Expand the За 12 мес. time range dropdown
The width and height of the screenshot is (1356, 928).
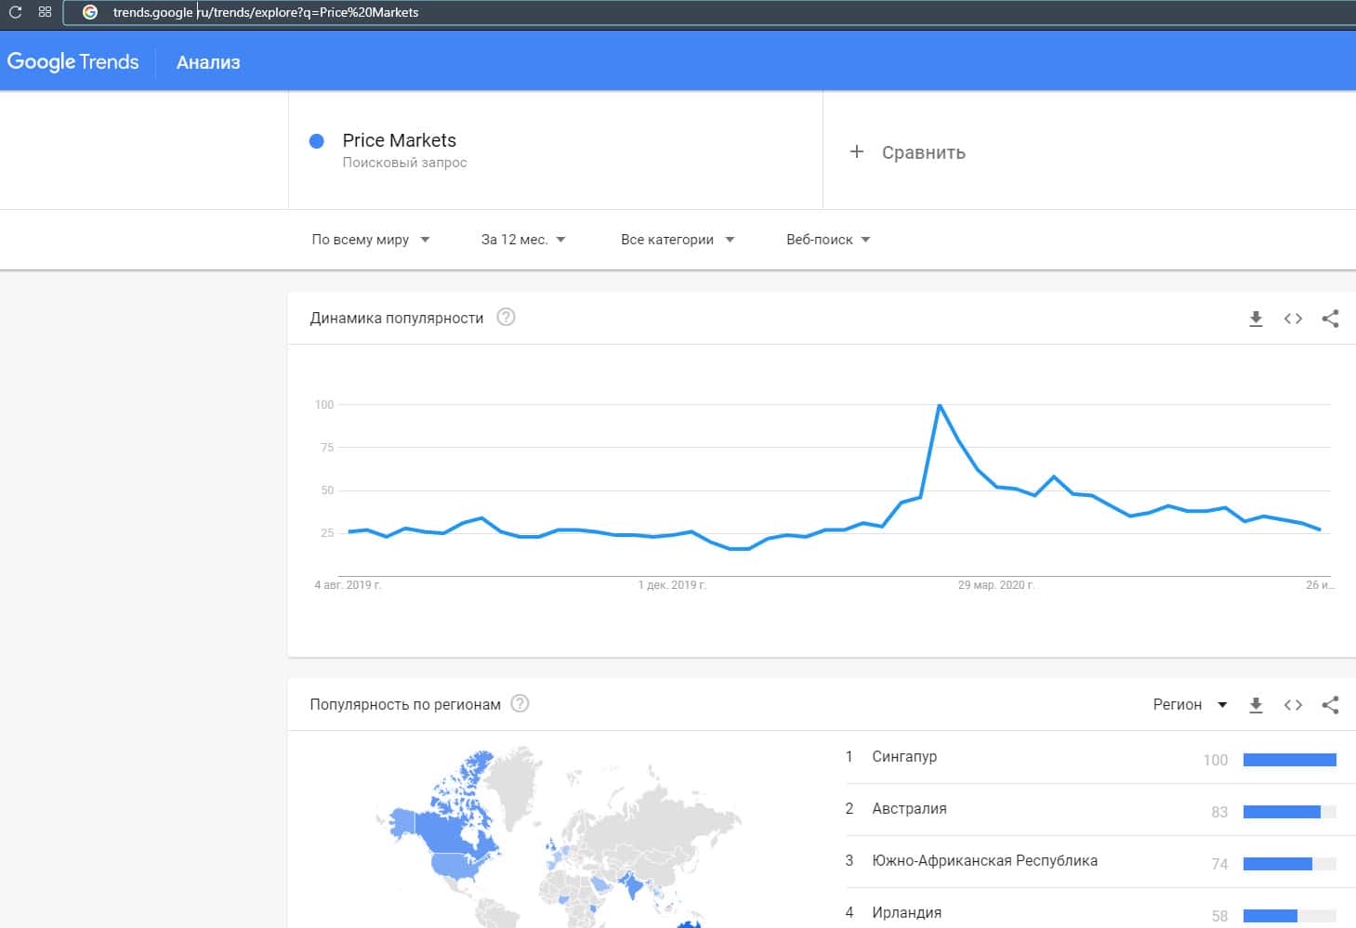click(522, 240)
